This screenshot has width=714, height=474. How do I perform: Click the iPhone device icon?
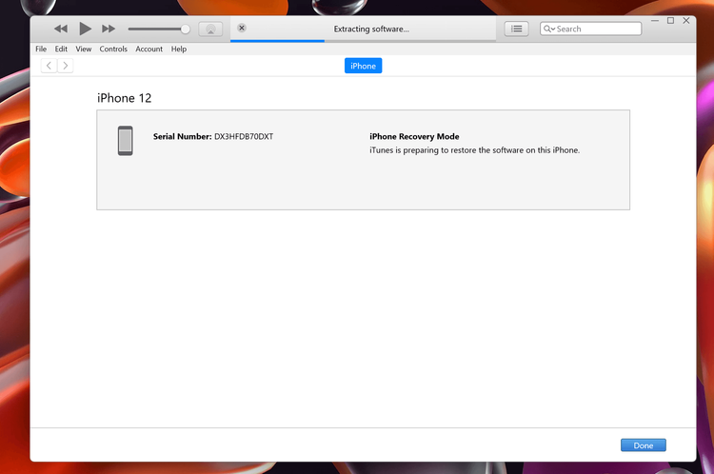(126, 141)
